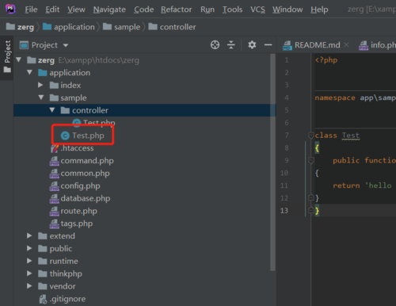Screen dimensions: 396x306
Task: Select the .htaccess file
Action: tap(77, 148)
